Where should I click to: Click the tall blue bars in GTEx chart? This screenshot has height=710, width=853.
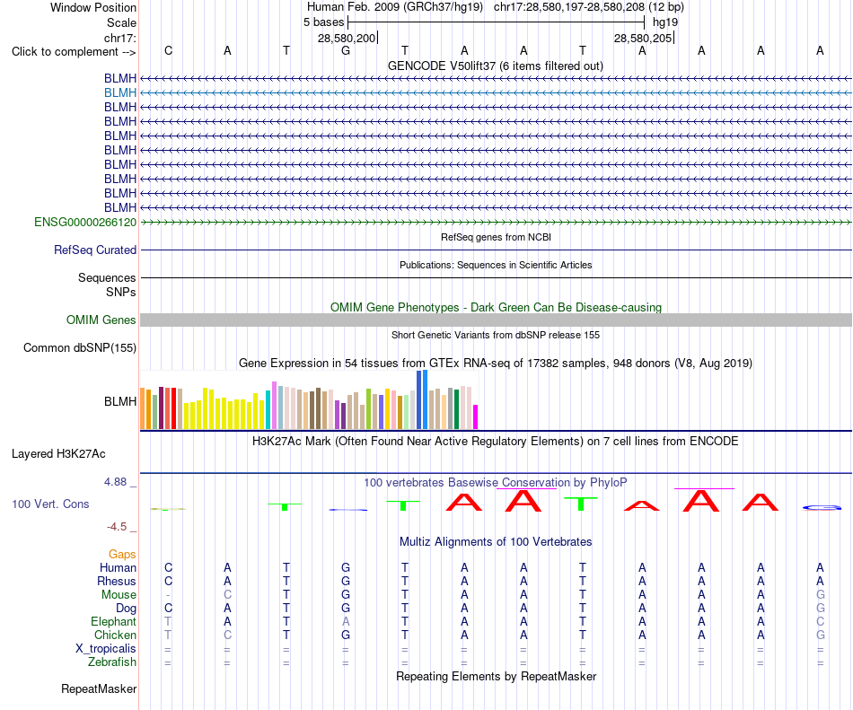pyautogui.click(x=422, y=400)
